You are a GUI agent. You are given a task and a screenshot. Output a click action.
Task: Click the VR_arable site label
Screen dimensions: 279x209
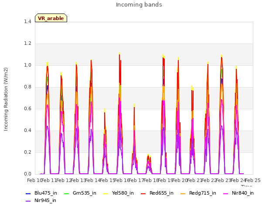[51, 18]
